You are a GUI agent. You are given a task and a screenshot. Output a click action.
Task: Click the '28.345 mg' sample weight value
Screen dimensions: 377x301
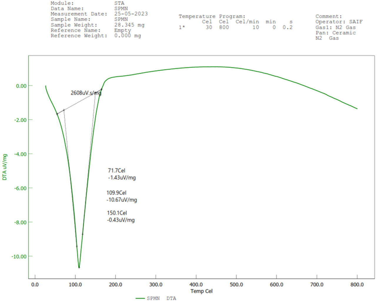[129, 25]
